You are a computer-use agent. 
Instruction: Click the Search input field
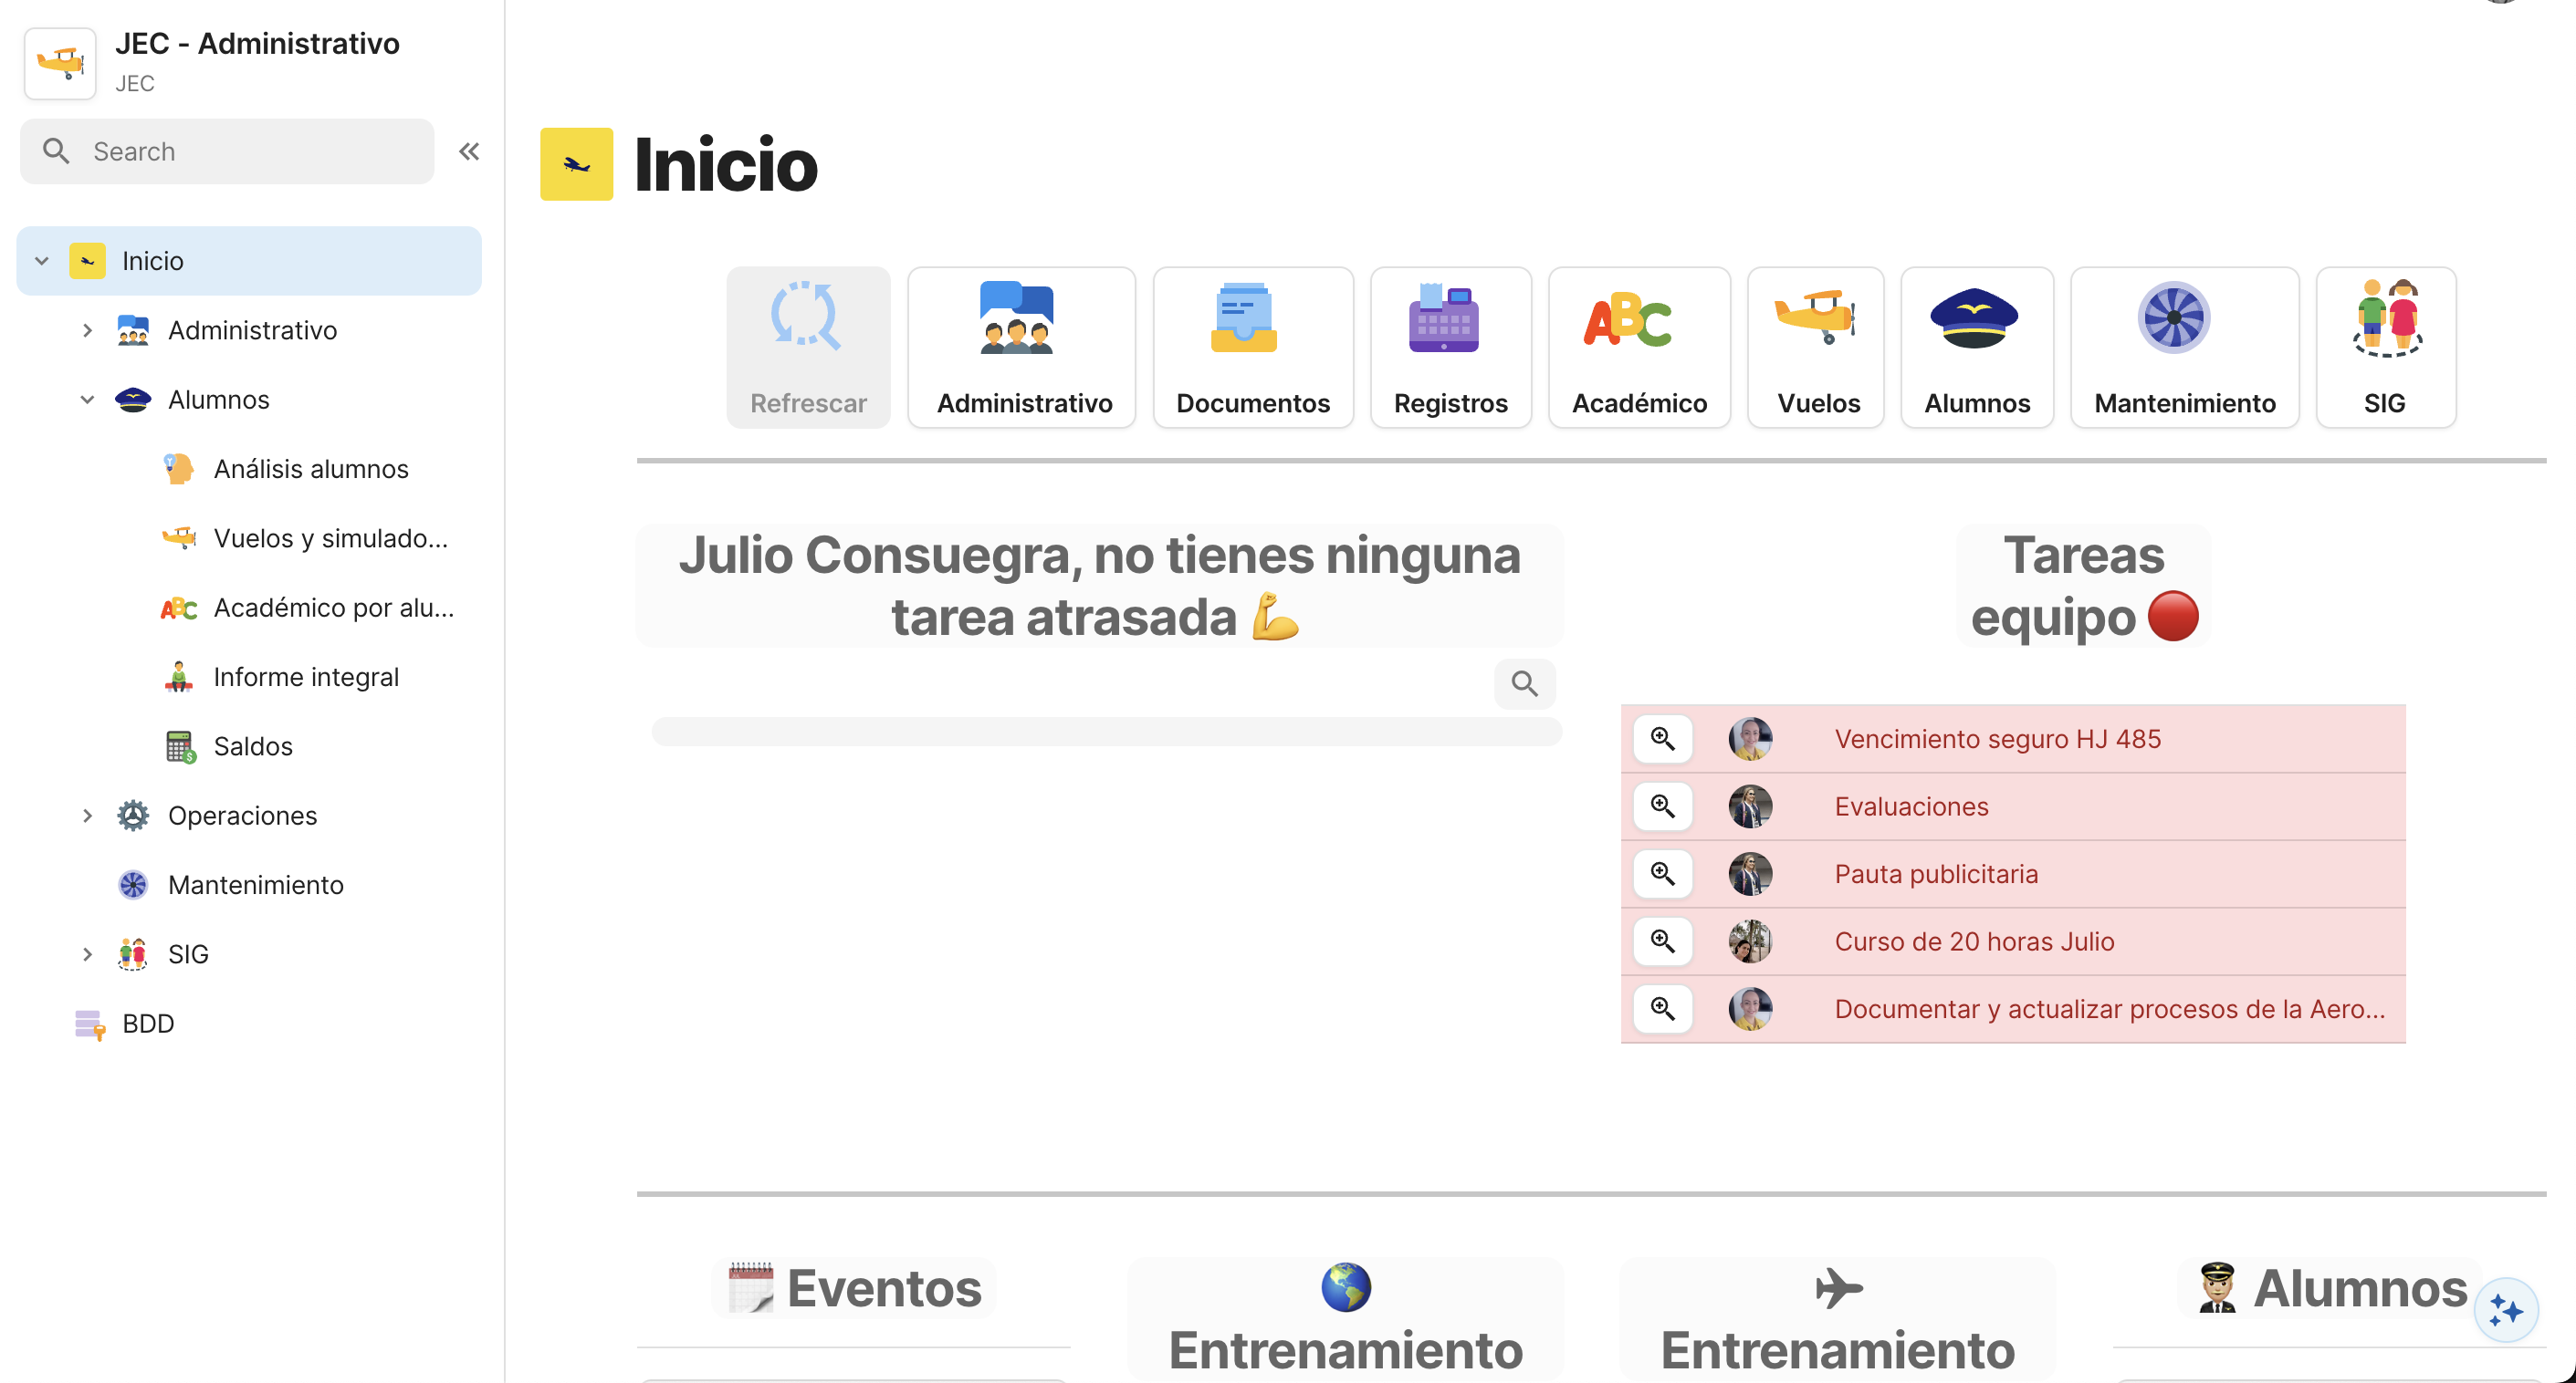pos(226,151)
